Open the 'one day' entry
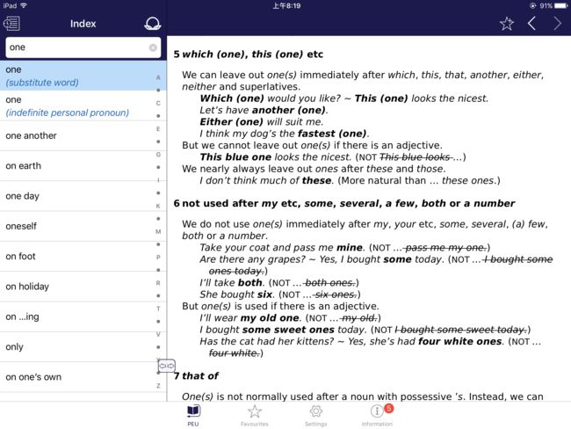 pyautogui.click(x=83, y=196)
